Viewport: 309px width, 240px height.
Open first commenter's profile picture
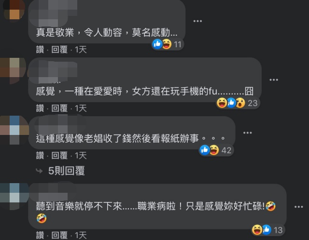pos(14,10)
